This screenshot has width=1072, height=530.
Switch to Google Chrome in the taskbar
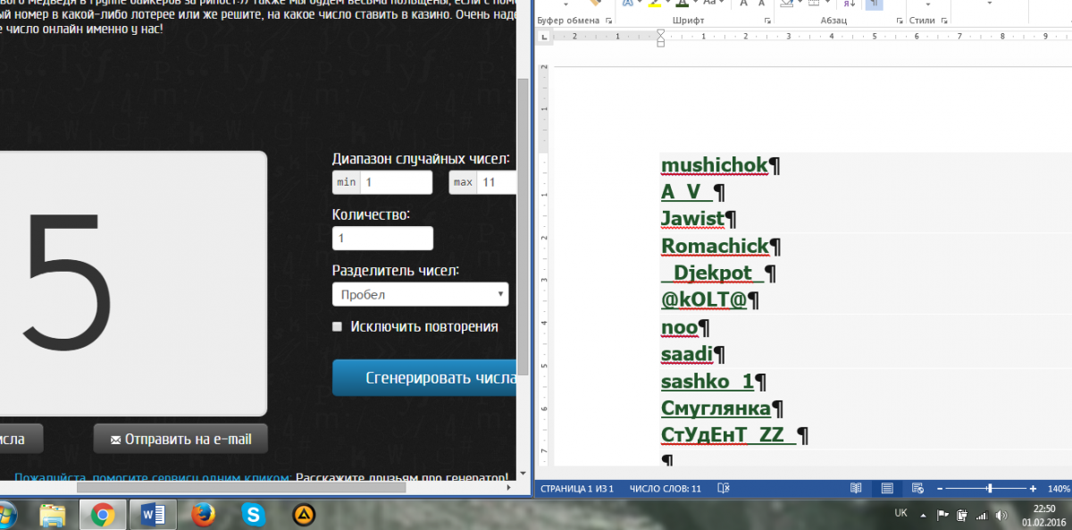tap(101, 515)
